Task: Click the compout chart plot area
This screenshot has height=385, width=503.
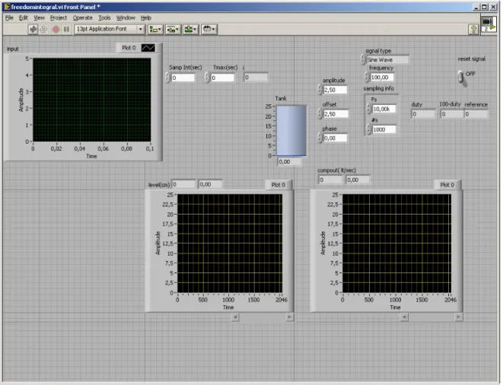Action: (396, 243)
